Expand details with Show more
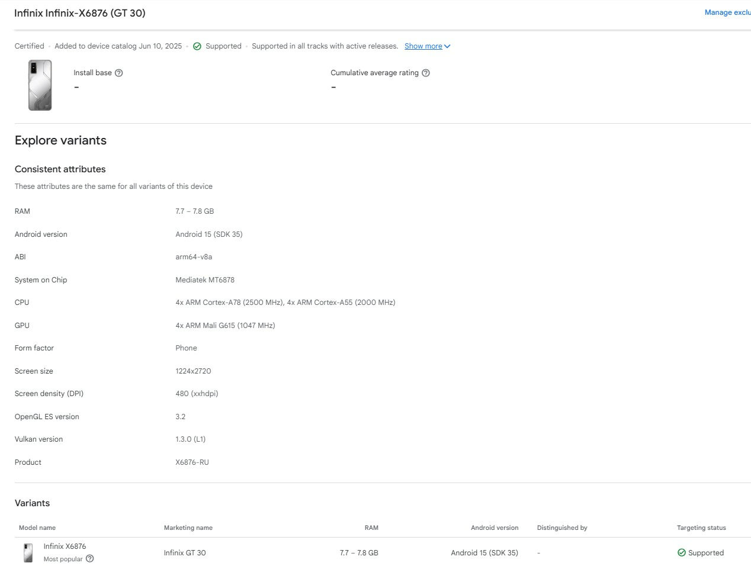 (427, 46)
